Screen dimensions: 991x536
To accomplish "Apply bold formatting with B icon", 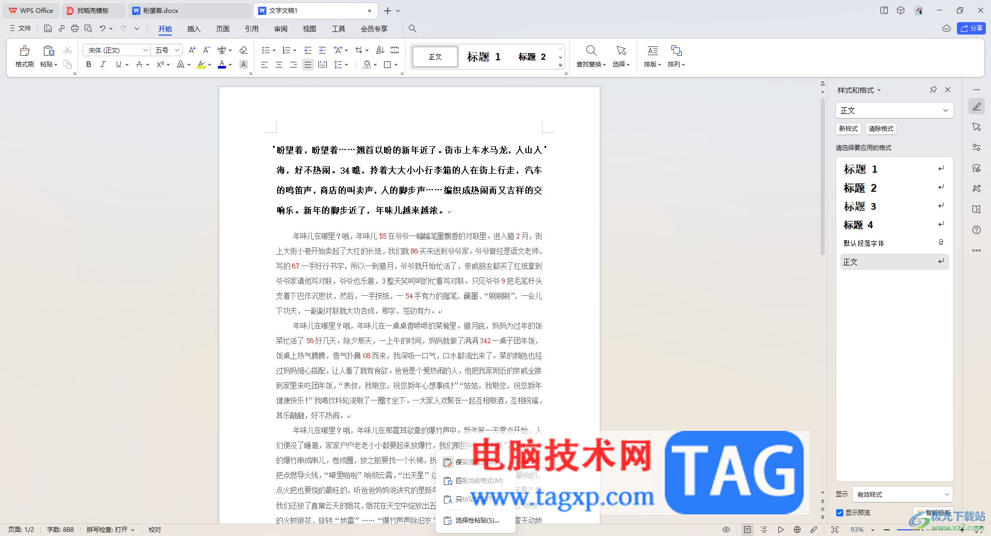I will pos(89,64).
